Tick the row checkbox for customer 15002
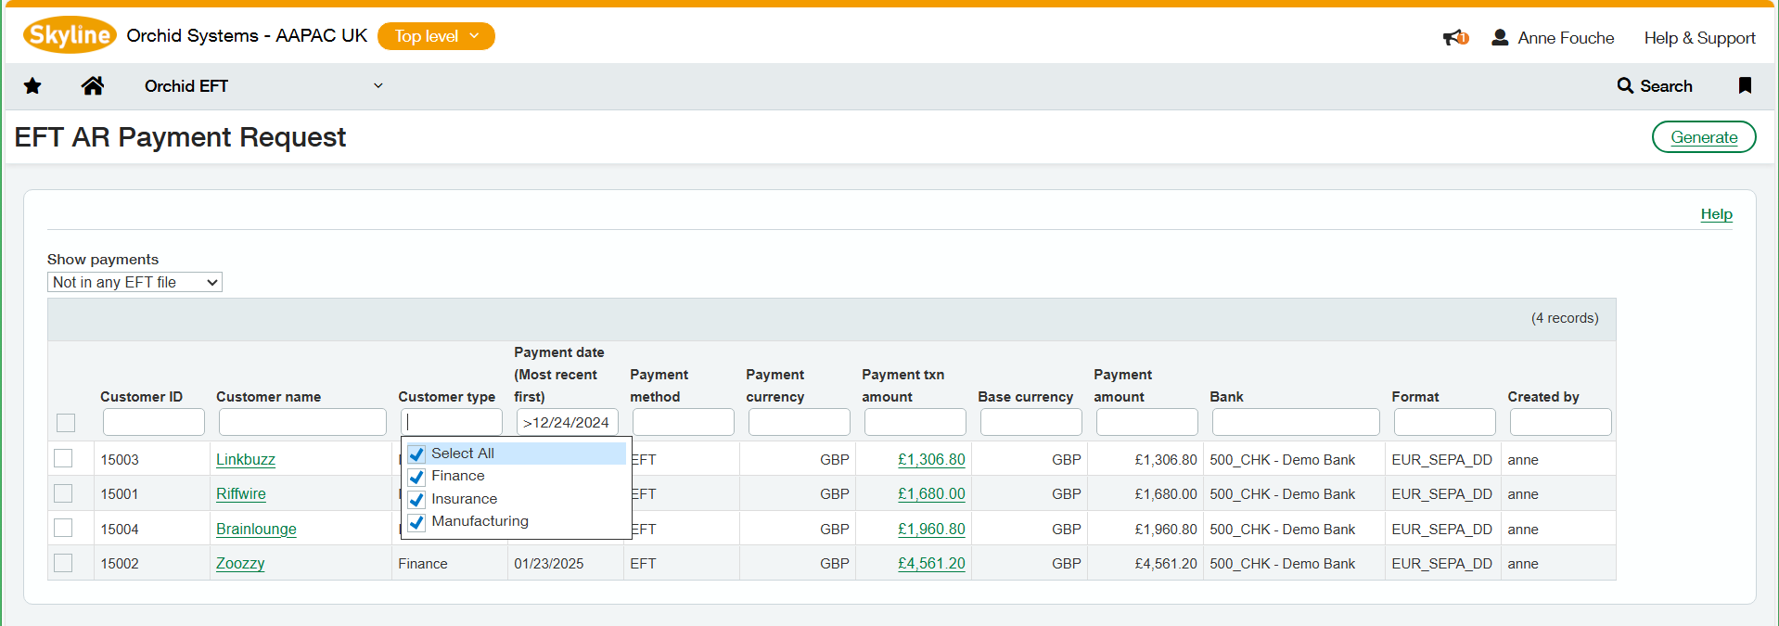This screenshot has height=626, width=1779. point(63,563)
